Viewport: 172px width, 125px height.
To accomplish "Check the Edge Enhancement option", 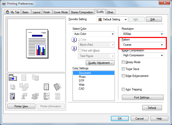I will [123, 76].
